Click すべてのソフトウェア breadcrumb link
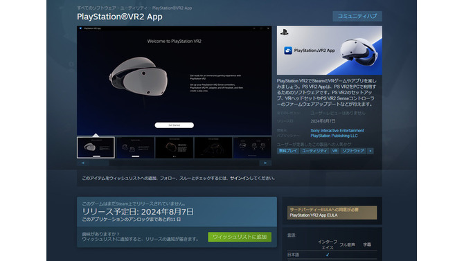The width and height of the screenshot is (464, 261). (x=96, y=8)
